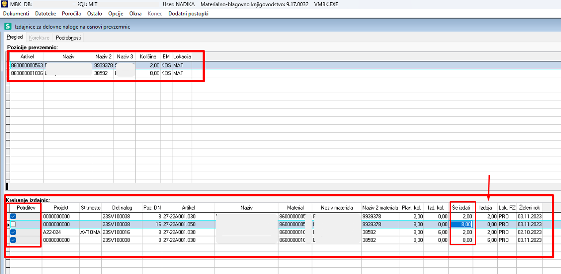
Task: Click the highlighted Še izdati field showing 8,00
Action: click(461, 224)
